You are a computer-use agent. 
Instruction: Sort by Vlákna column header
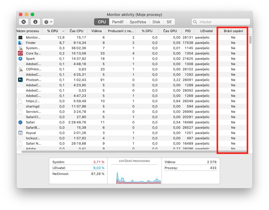point(96,31)
